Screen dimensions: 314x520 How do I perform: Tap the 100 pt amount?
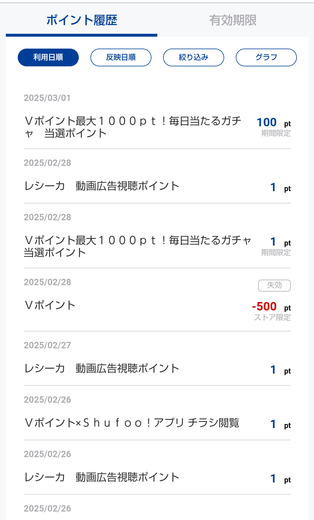point(267,122)
